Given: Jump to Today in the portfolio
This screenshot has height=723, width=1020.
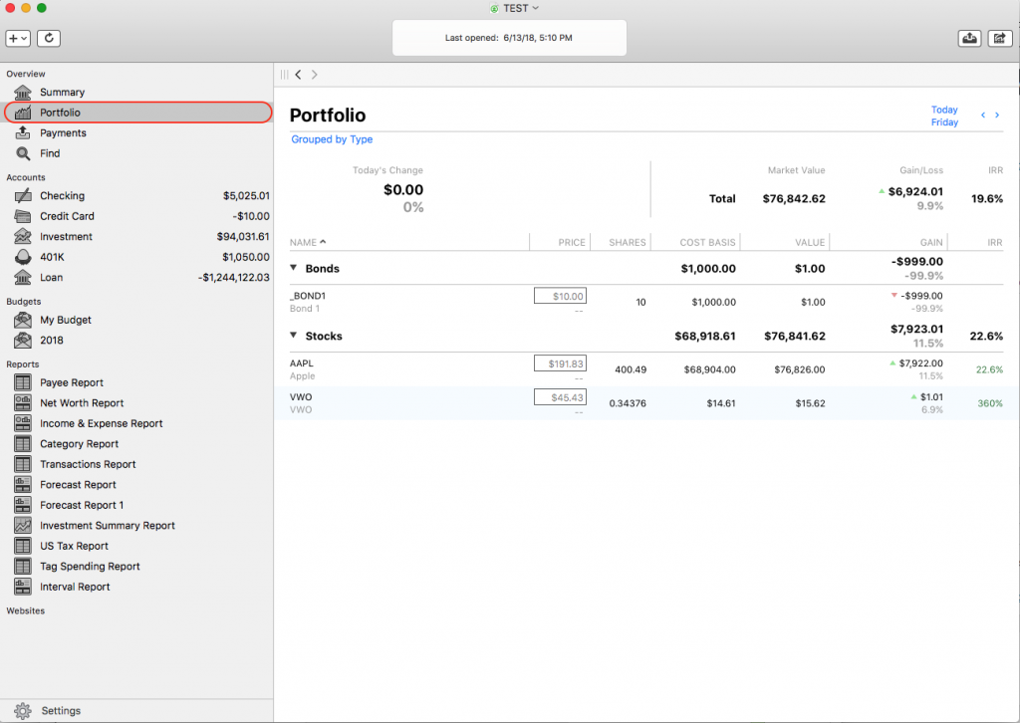Looking at the screenshot, I should [x=944, y=110].
